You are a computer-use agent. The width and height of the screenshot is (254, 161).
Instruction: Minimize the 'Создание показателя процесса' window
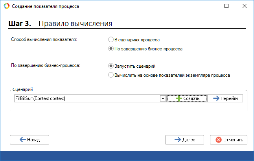[208, 6]
